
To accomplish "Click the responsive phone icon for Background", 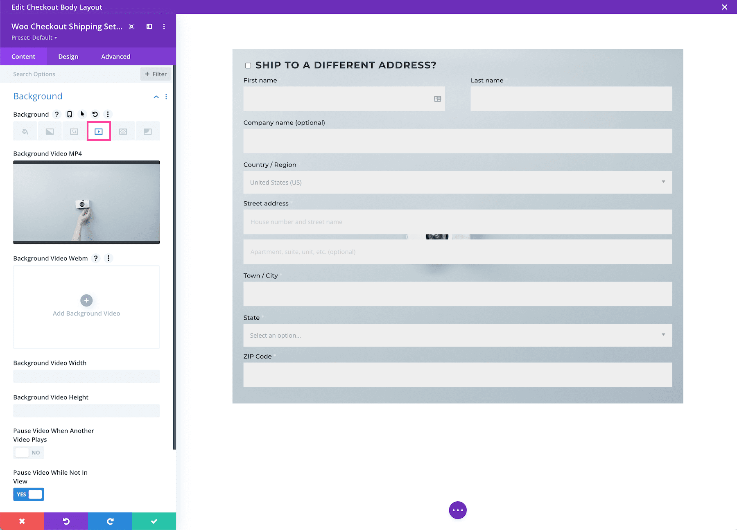I will (x=69, y=114).
